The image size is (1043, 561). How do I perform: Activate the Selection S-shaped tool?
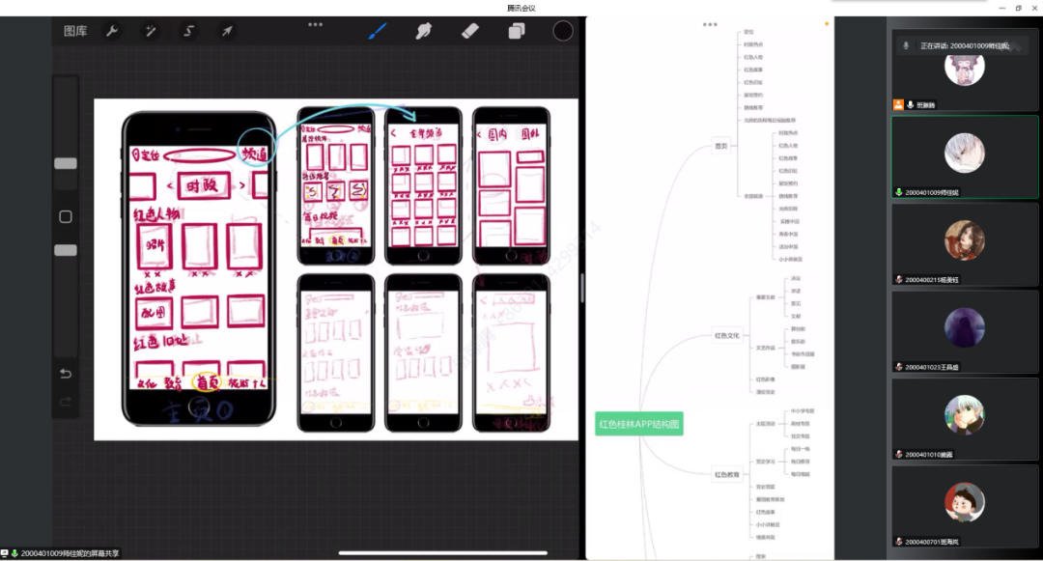pos(189,31)
